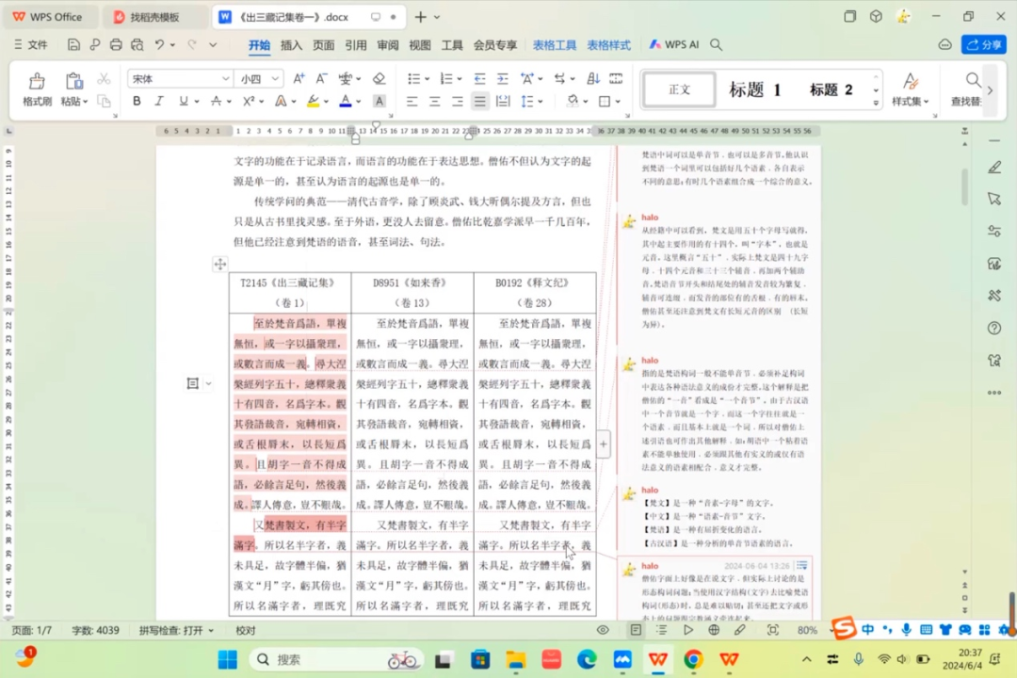Click the yellow highlight color button
The width and height of the screenshot is (1017, 678).
pos(314,101)
